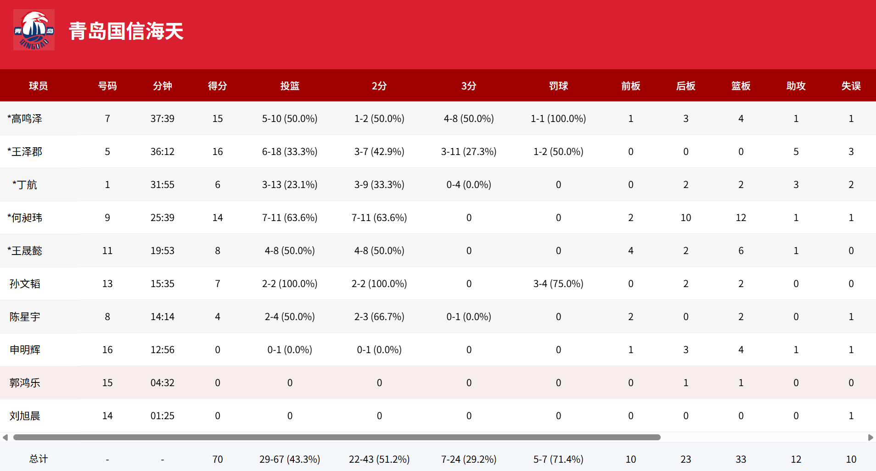Click the 总计 totals row label
Viewport: 876px width, 471px height.
point(39,459)
